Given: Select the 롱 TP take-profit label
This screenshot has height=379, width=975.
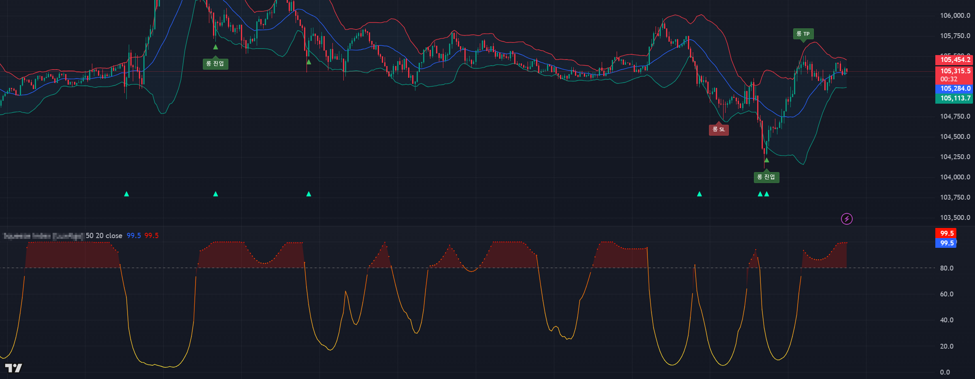Looking at the screenshot, I should click(x=803, y=34).
